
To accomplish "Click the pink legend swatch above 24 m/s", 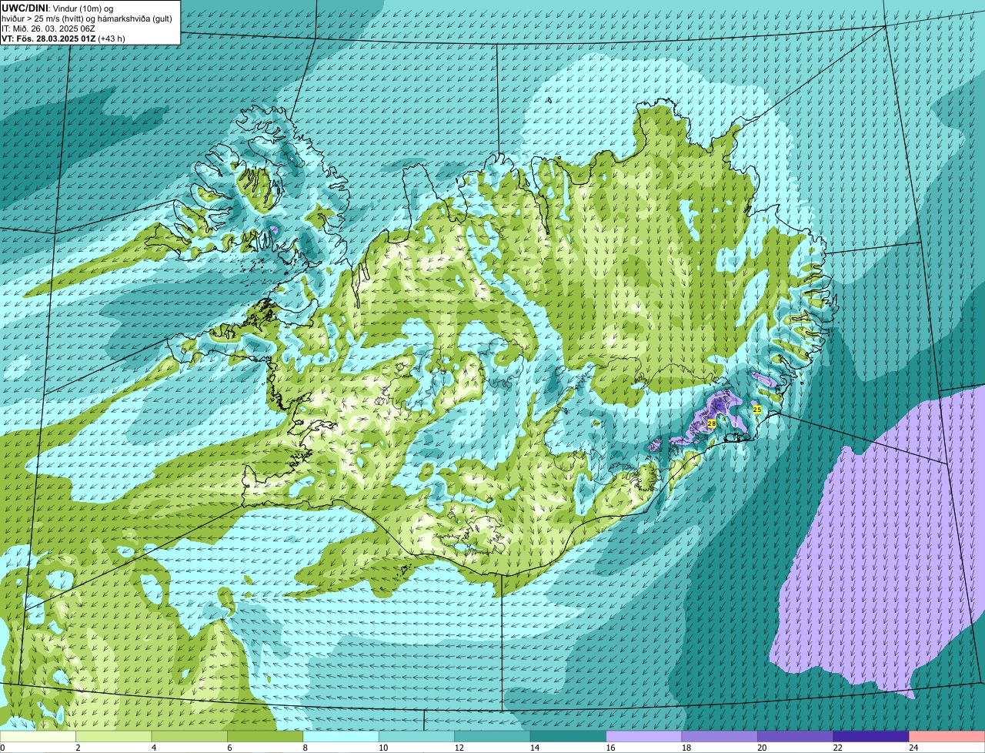I will [947, 736].
